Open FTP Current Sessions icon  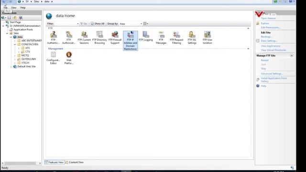pyautogui.click(x=84, y=38)
